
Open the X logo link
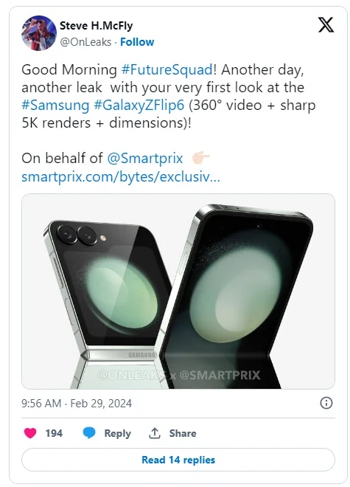coord(326,25)
